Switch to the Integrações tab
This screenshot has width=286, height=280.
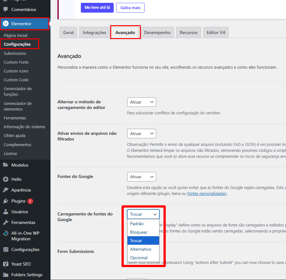[x=95, y=32]
